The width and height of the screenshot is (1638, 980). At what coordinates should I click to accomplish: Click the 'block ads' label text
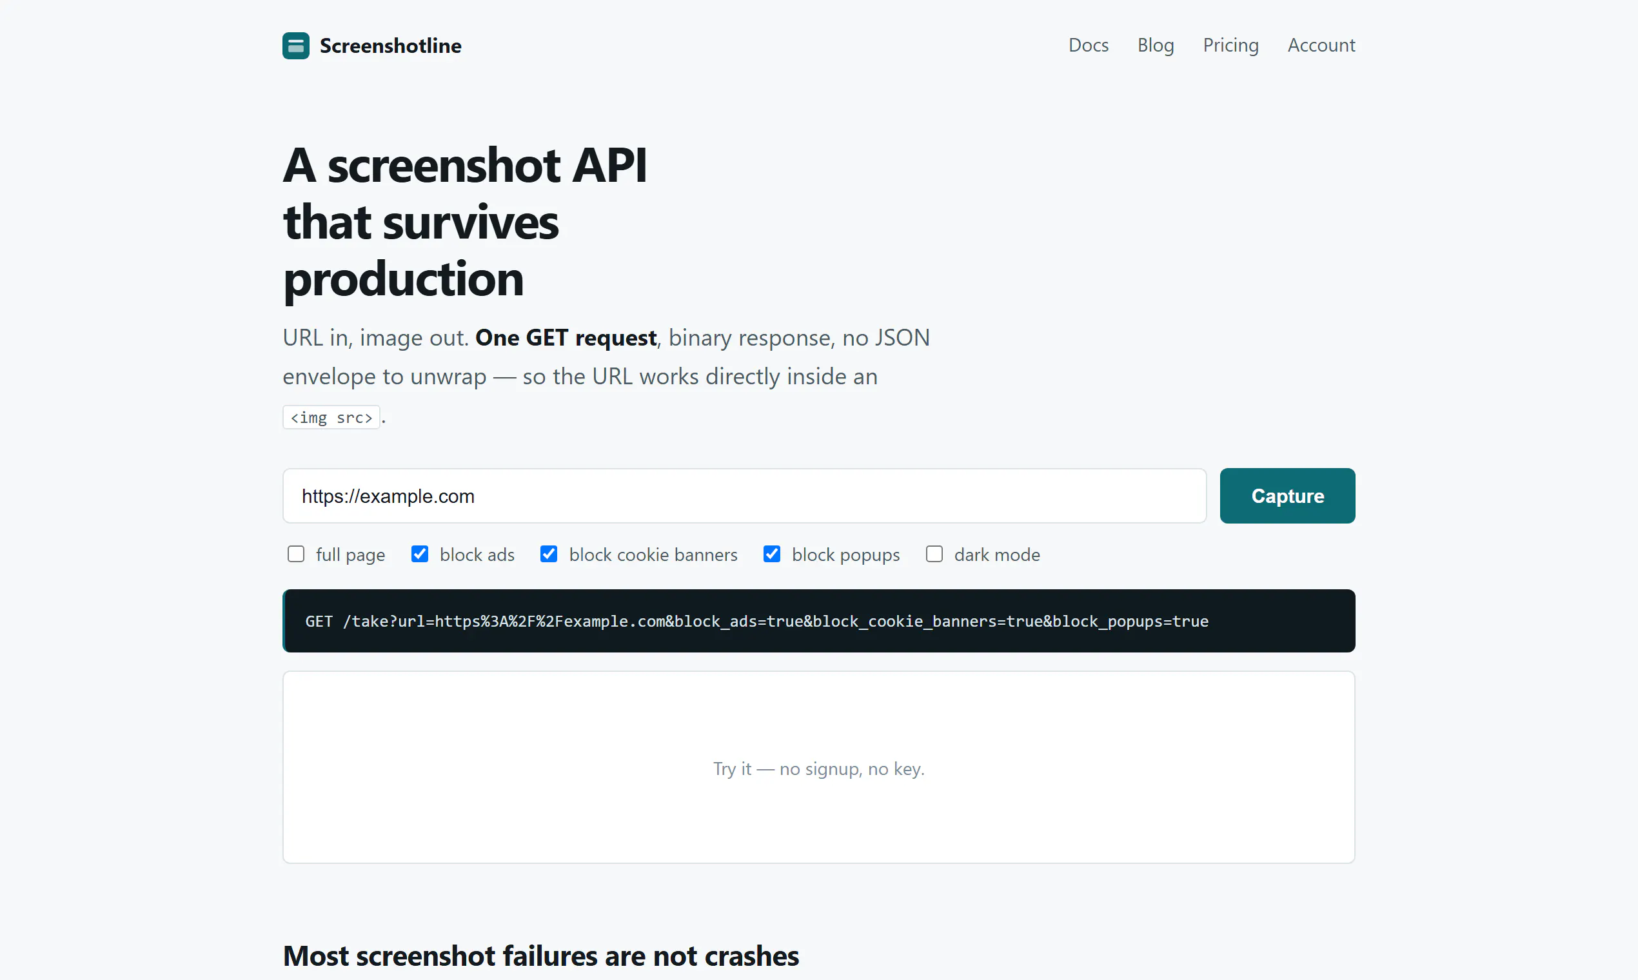tap(477, 554)
